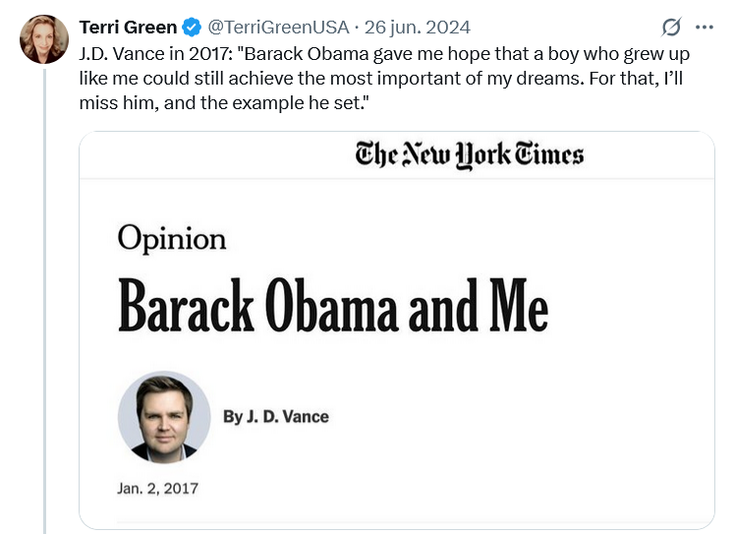Open the 26 jun. 2024 timestamp
Viewport: 735px width, 534px height.
click(x=417, y=27)
